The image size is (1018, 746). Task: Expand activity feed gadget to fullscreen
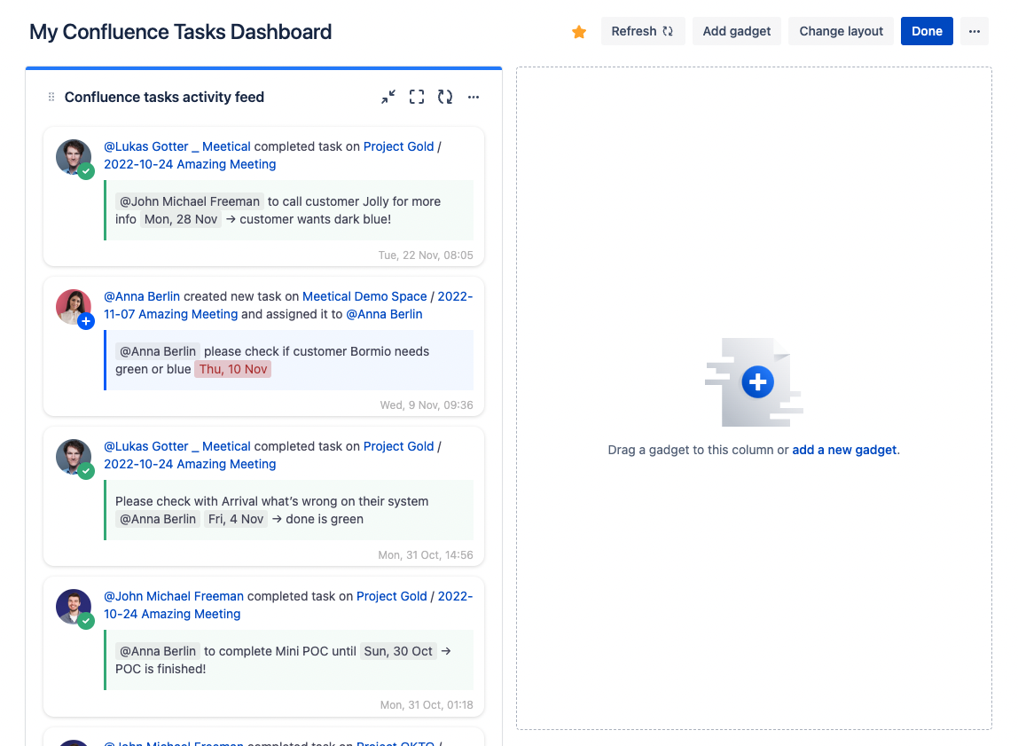pos(417,97)
